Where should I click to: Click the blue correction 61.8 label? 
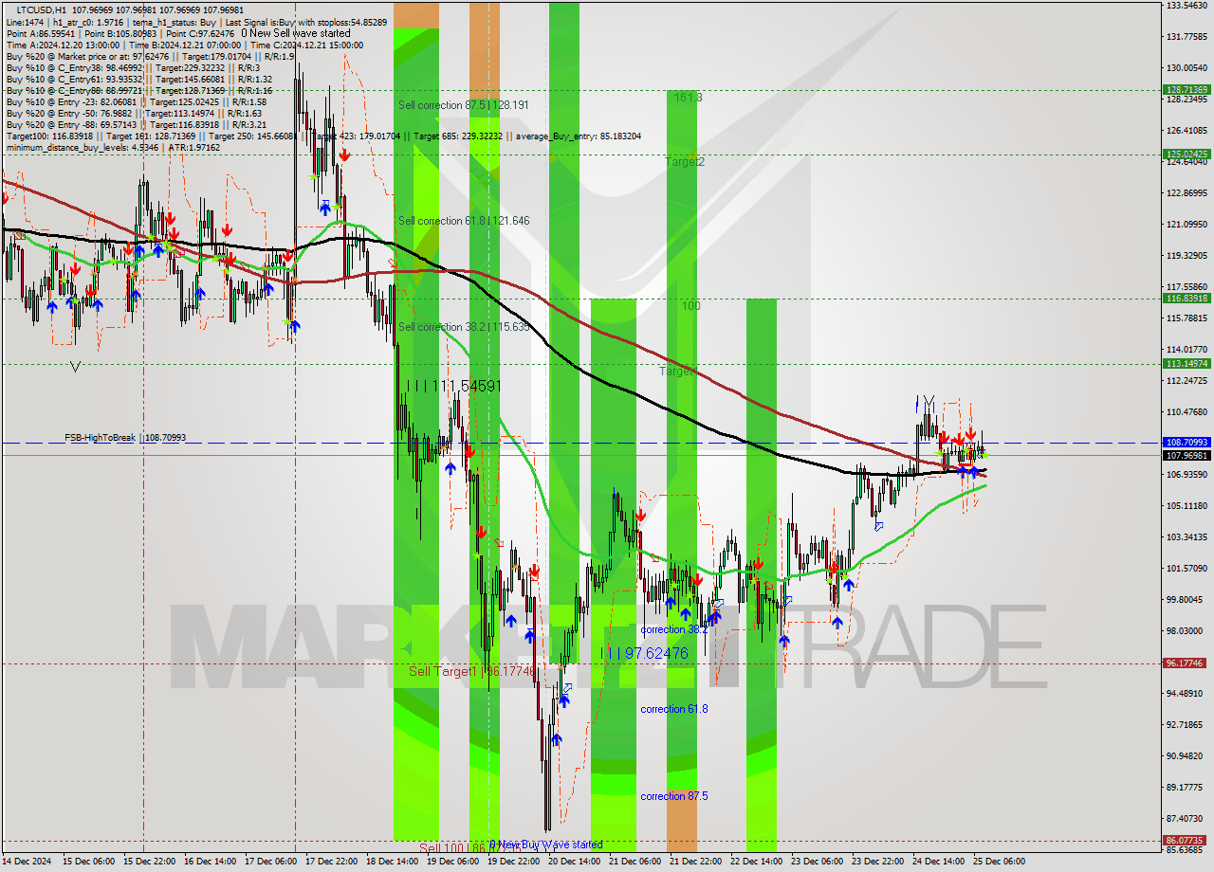(673, 709)
